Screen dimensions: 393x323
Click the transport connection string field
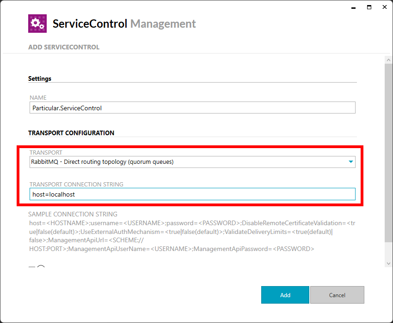pos(192,194)
